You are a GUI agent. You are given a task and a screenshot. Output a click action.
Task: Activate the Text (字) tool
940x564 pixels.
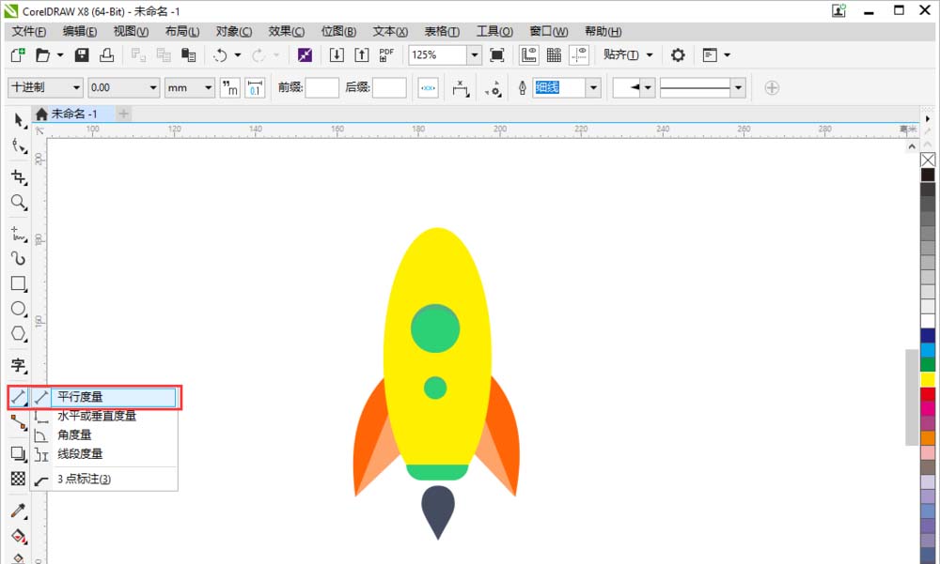click(x=18, y=365)
